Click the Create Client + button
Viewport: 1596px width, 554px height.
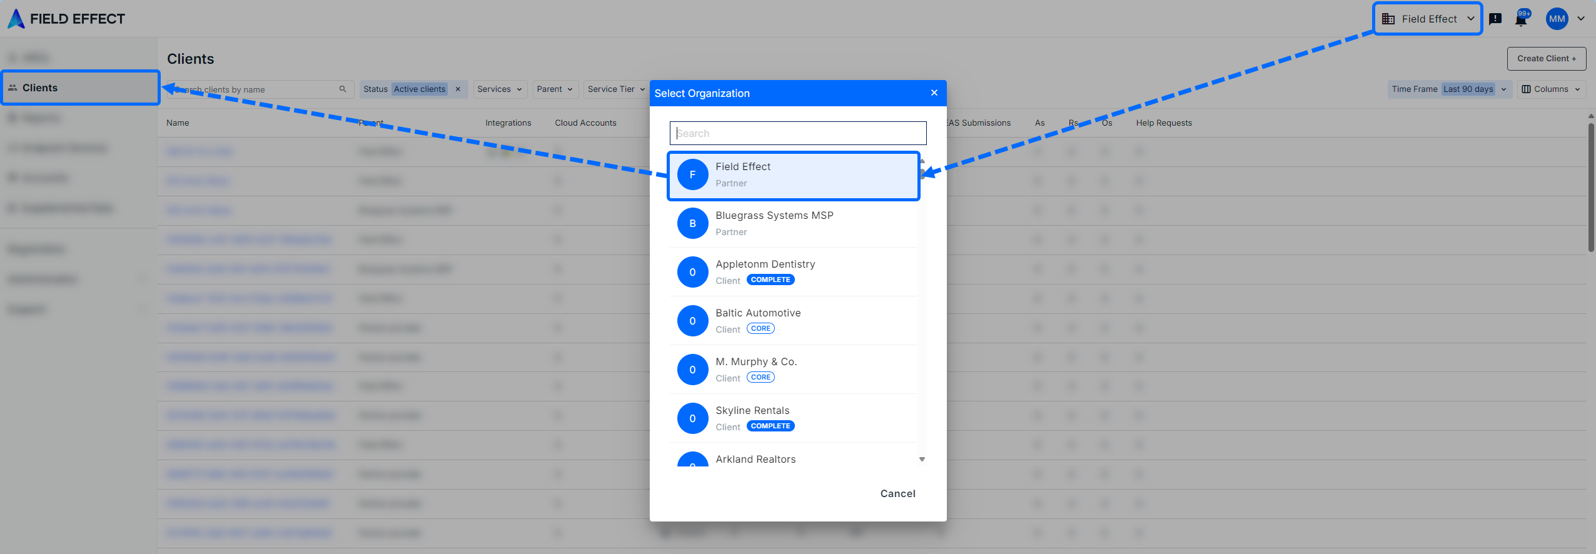click(1546, 58)
